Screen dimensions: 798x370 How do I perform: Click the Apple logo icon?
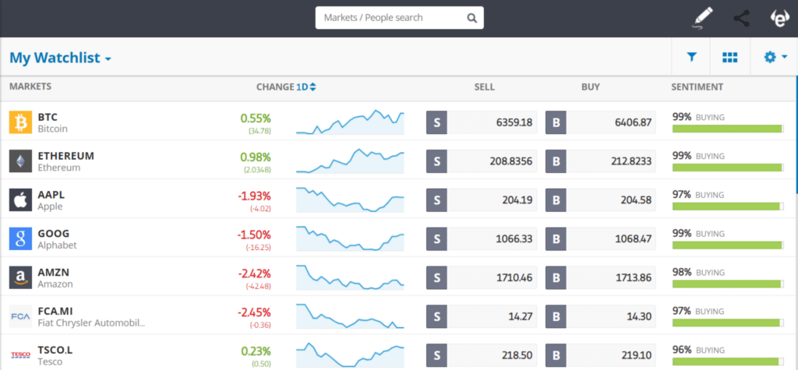tap(20, 200)
